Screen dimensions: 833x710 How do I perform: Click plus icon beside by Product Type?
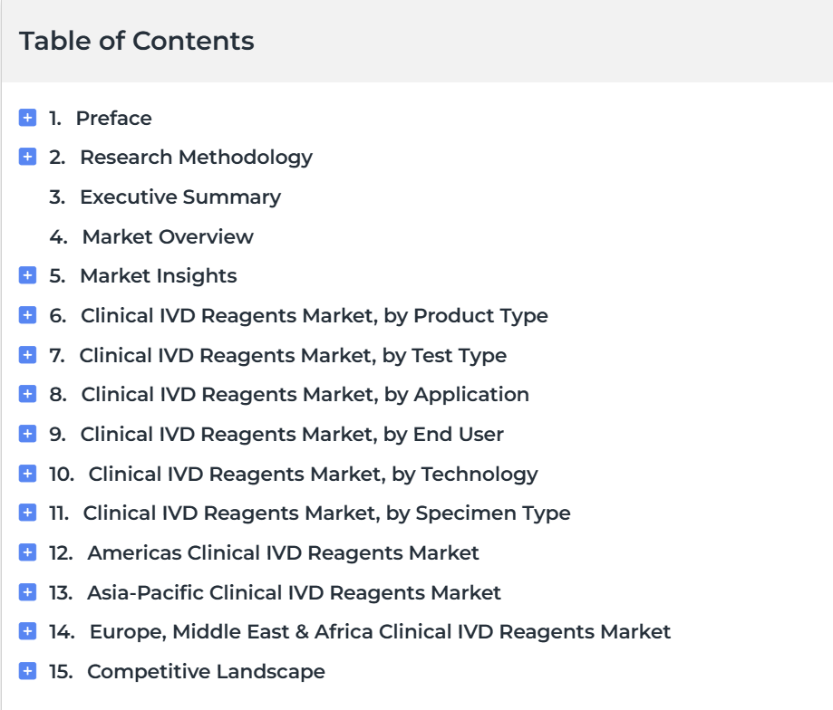click(x=27, y=314)
